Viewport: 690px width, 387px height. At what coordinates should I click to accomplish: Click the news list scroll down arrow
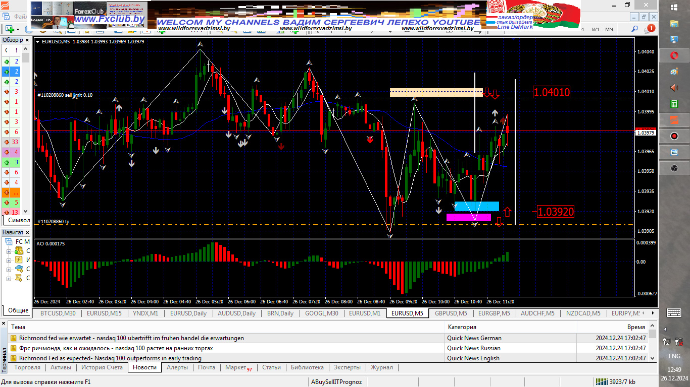(652, 358)
